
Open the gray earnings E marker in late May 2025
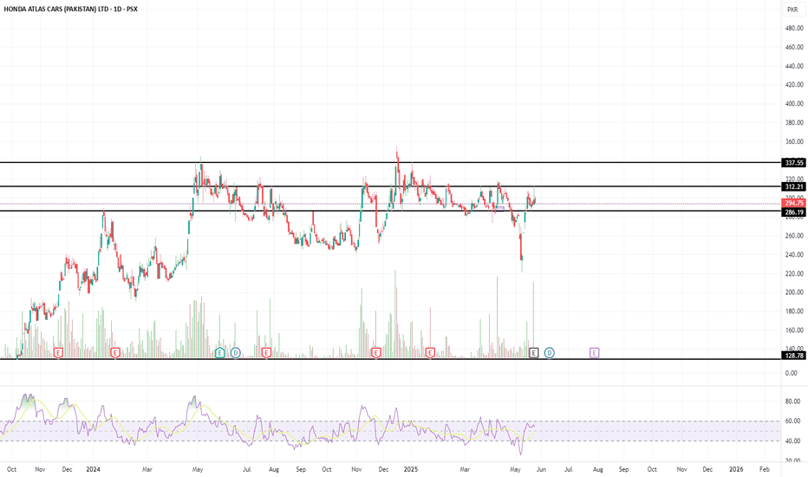534,353
